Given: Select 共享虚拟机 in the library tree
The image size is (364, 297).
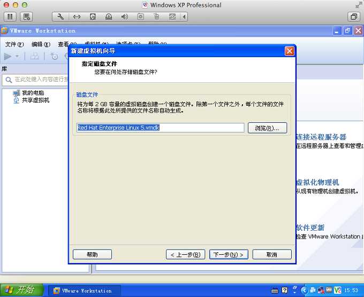Looking at the screenshot, I should (35, 100).
